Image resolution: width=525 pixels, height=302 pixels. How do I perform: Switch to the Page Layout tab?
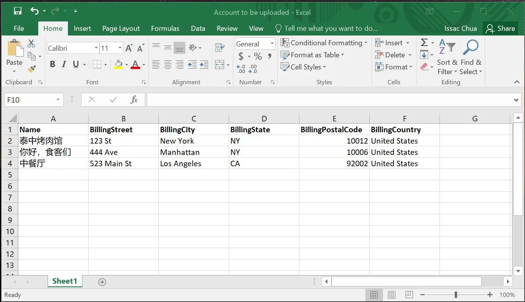pos(121,28)
